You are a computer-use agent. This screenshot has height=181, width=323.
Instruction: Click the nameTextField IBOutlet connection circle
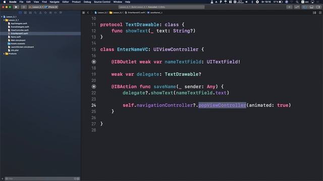(x=94, y=62)
